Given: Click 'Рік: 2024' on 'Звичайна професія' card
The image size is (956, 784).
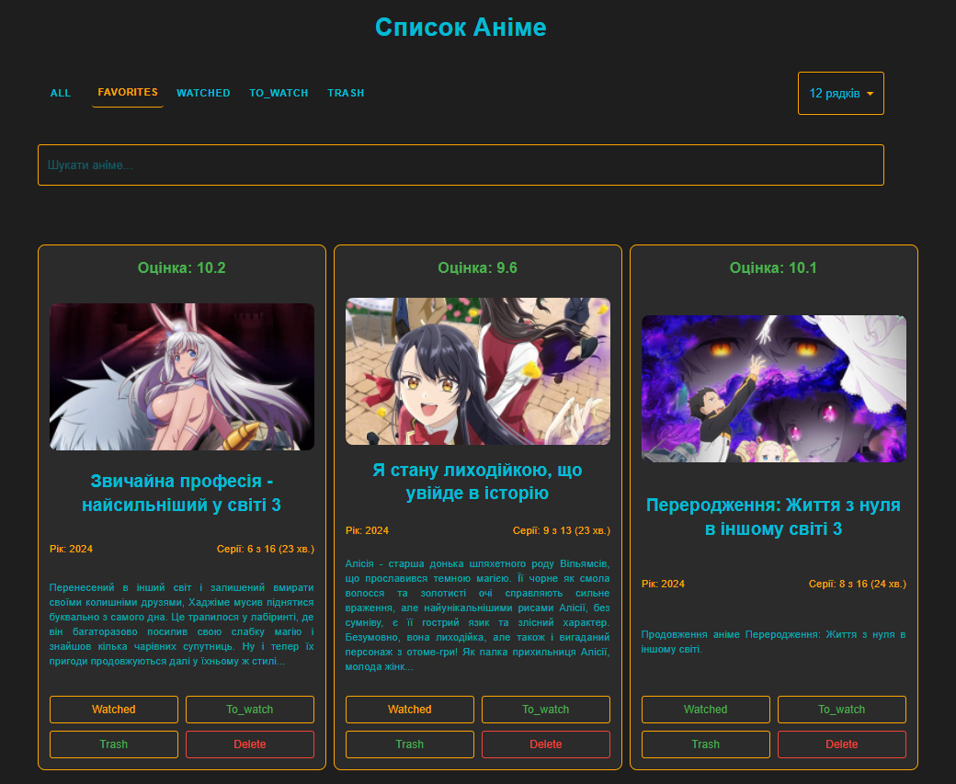Looking at the screenshot, I should tap(72, 549).
